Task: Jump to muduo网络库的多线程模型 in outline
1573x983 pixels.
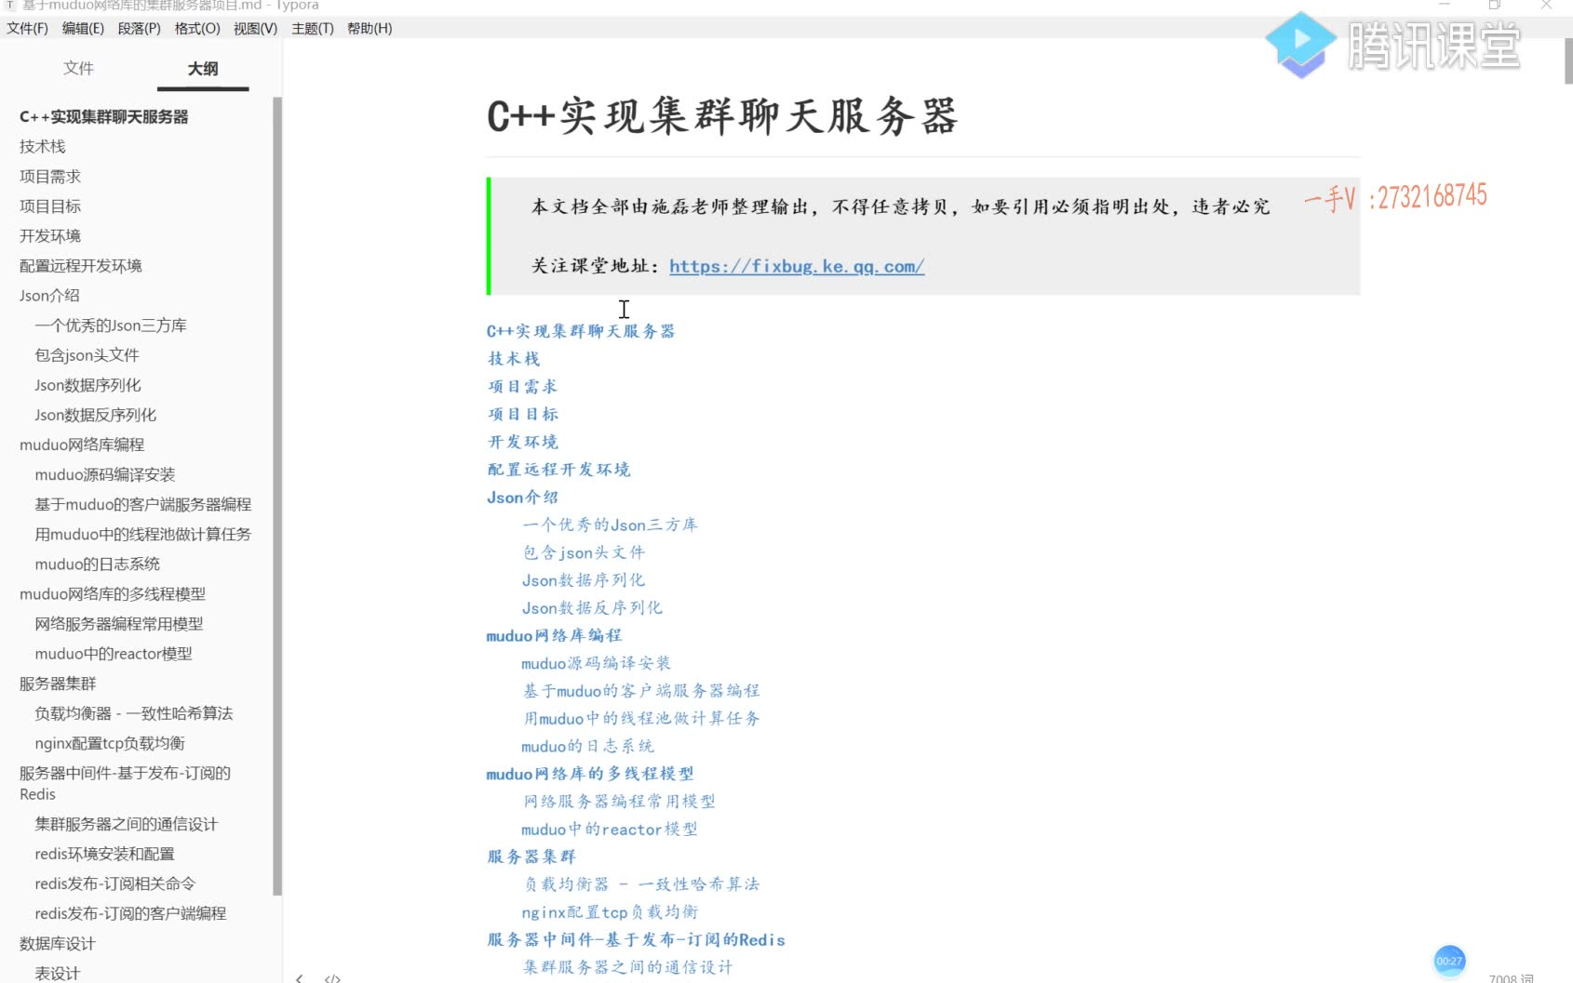Action: (x=113, y=593)
